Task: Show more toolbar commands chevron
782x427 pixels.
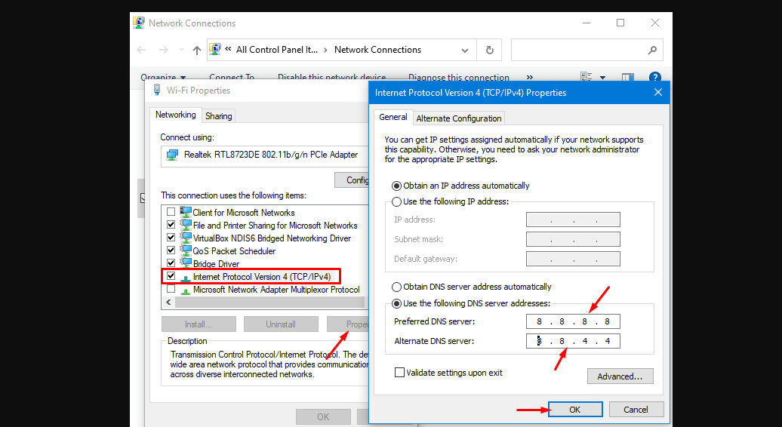Action: point(530,77)
